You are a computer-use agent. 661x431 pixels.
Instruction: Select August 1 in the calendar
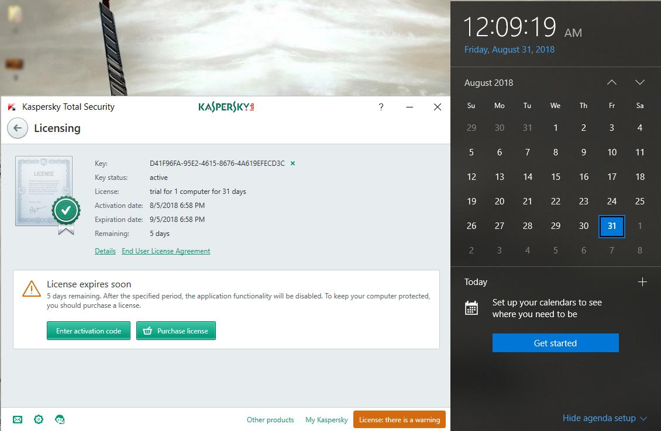click(x=556, y=127)
